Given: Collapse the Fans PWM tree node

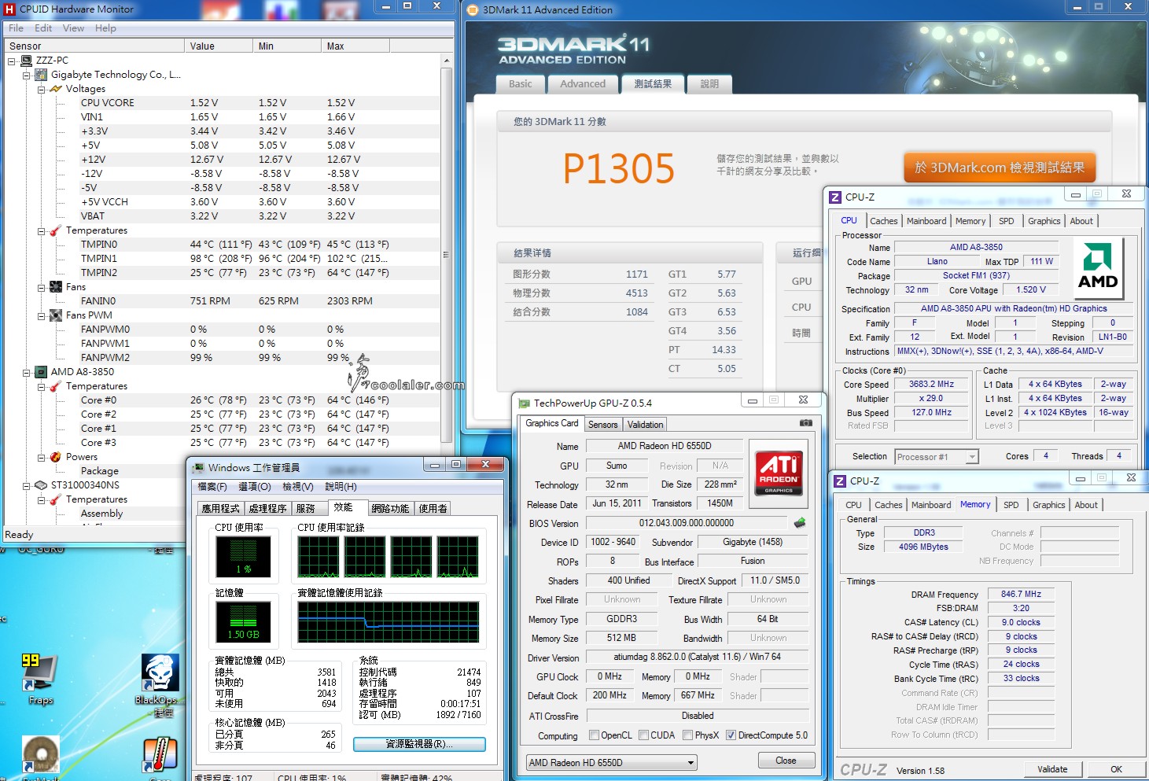Looking at the screenshot, I should (x=41, y=315).
